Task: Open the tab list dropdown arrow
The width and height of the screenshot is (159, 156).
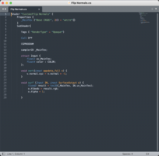Action: point(156,9)
